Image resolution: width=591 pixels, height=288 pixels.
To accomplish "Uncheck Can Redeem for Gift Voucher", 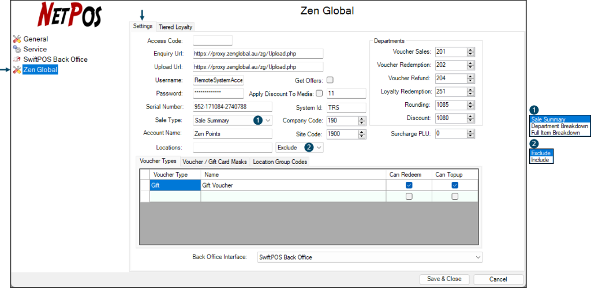I will click(409, 185).
